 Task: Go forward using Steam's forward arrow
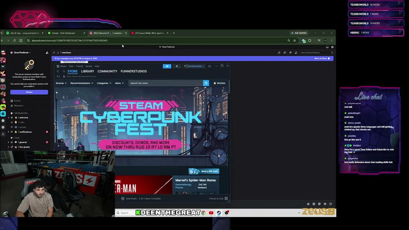[x=63, y=71]
